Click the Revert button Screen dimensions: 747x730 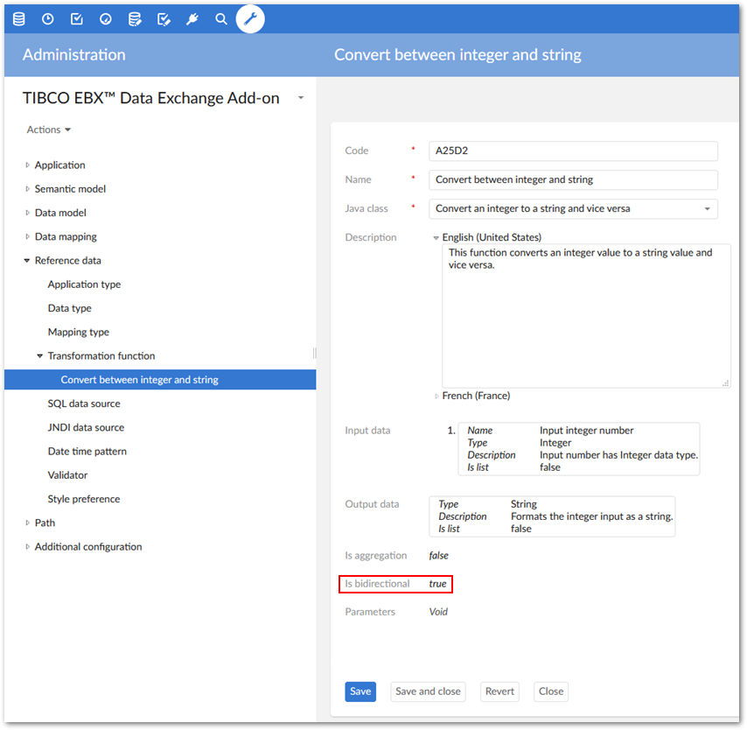point(499,691)
